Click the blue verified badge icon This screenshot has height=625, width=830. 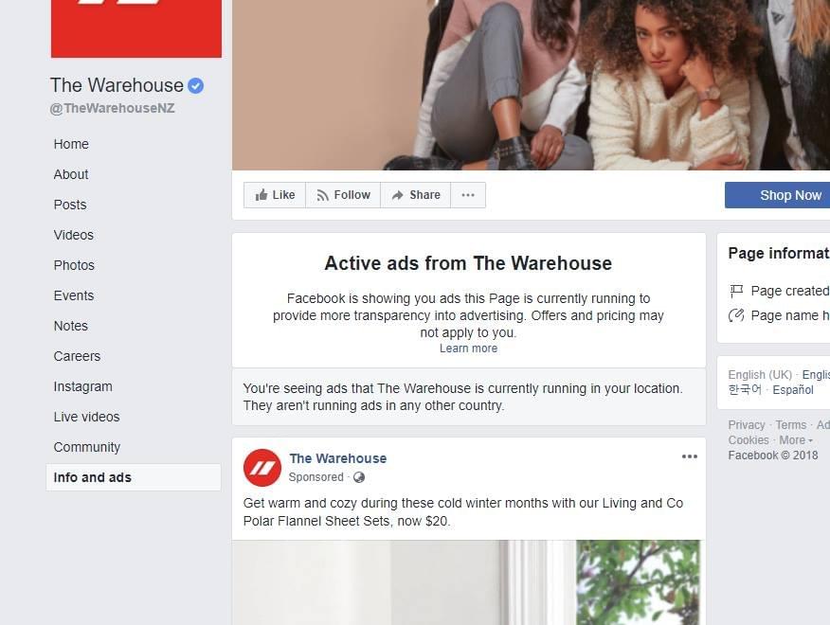[x=195, y=86]
